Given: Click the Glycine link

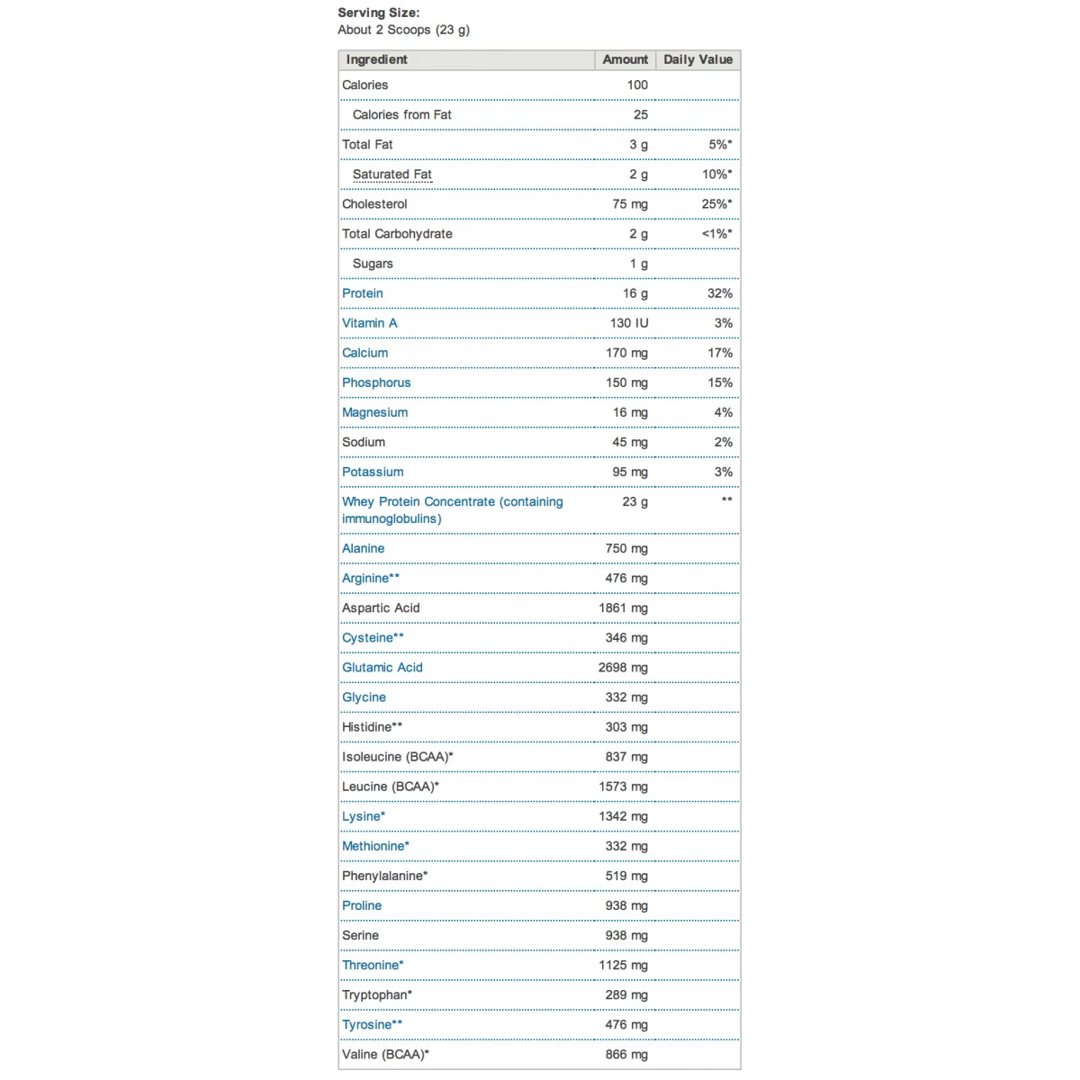Looking at the screenshot, I should tap(364, 697).
